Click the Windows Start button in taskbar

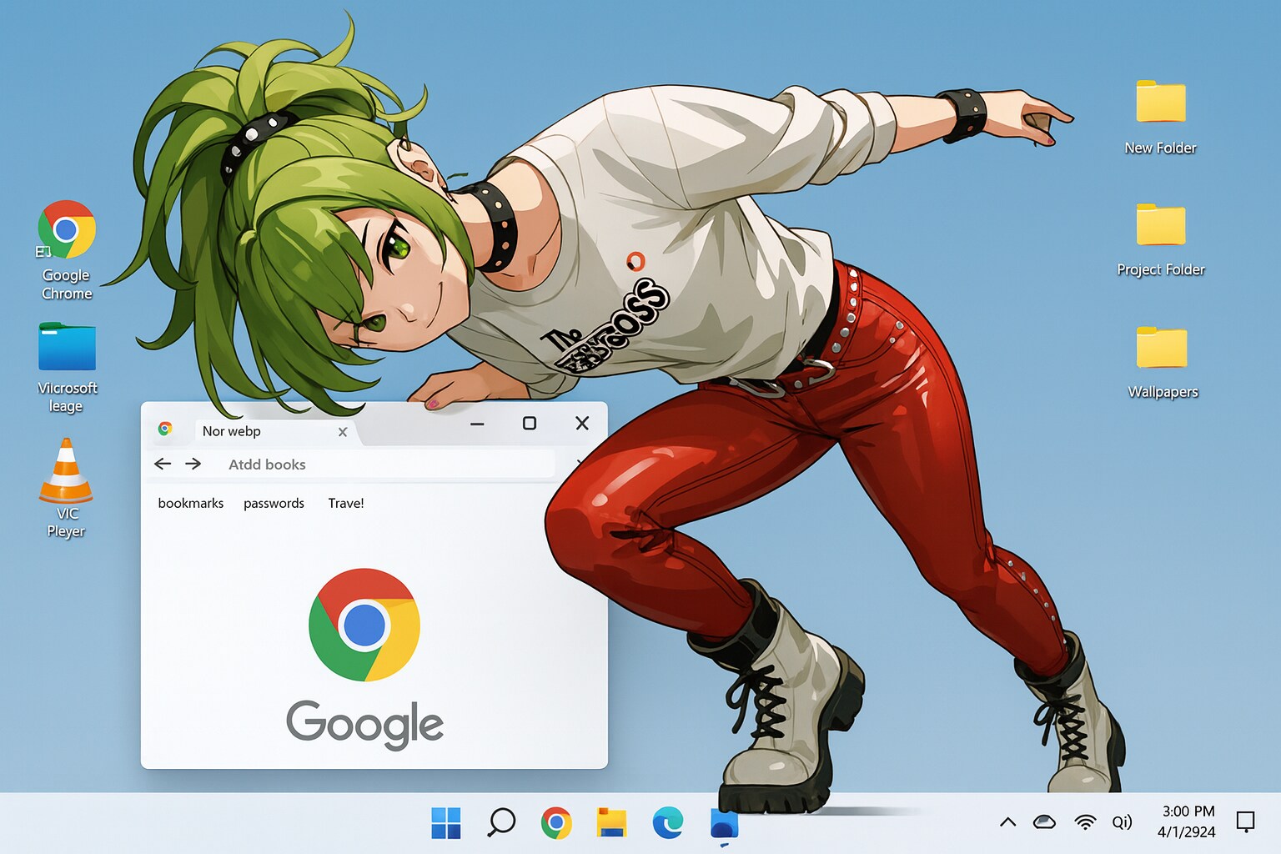pyautogui.click(x=446, y=823)
